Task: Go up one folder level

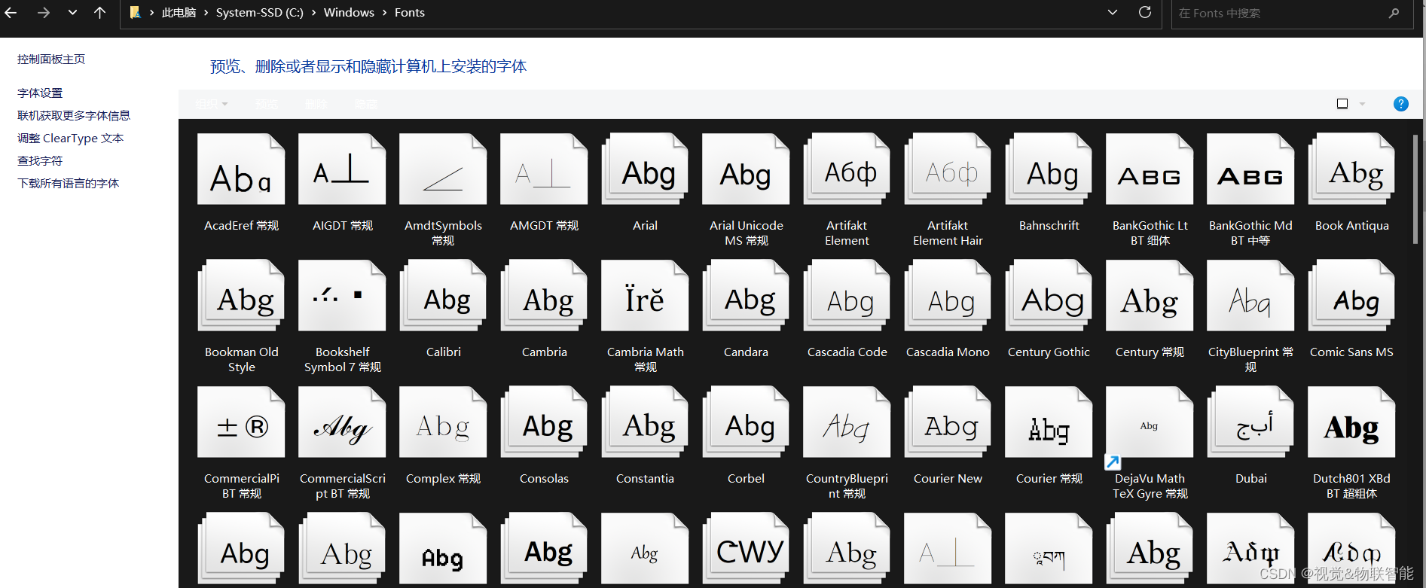Action: coord(99,12)
